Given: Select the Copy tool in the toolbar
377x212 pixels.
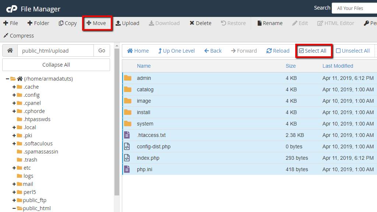Looking at the screenshot, I should (67, 23).
